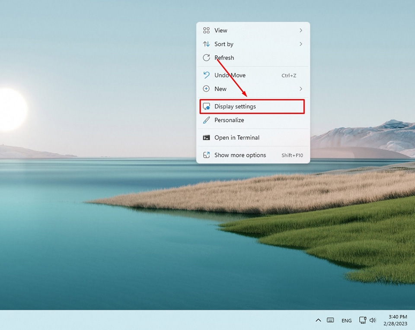Click the network status icon in taskbar
This screenshot has width=415, height=330.
pyautogui.click(x=362, y=320)
